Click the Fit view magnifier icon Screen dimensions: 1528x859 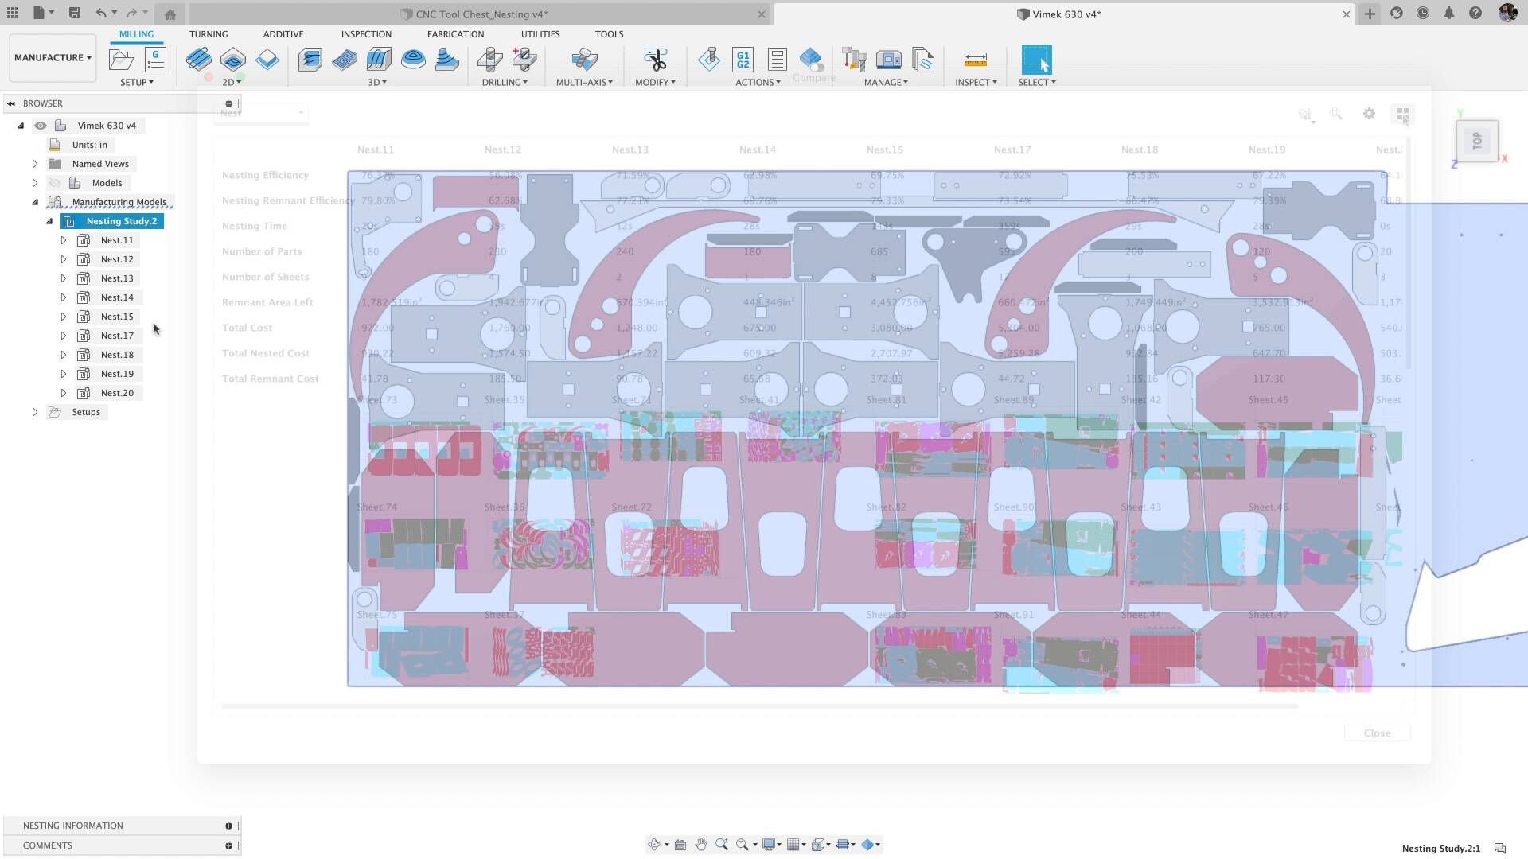[x=742, y=845]
